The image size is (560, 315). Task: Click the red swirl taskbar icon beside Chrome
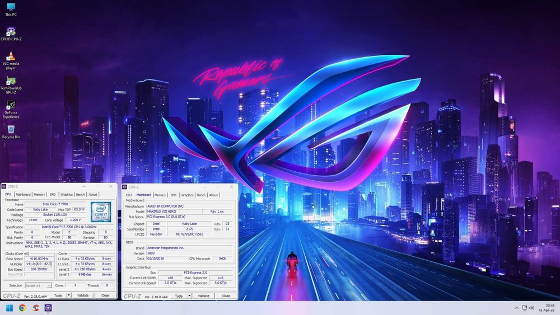click(x=35, y=308)
